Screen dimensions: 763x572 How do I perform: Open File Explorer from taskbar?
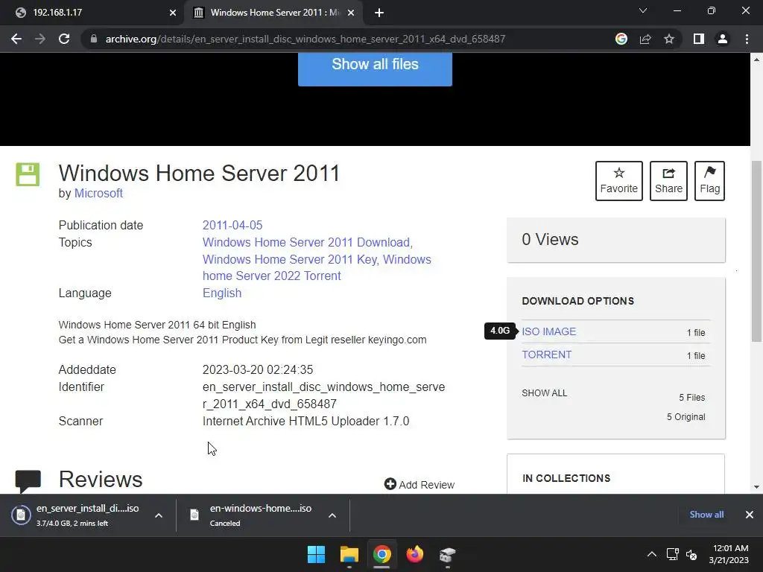pos(349,554)
